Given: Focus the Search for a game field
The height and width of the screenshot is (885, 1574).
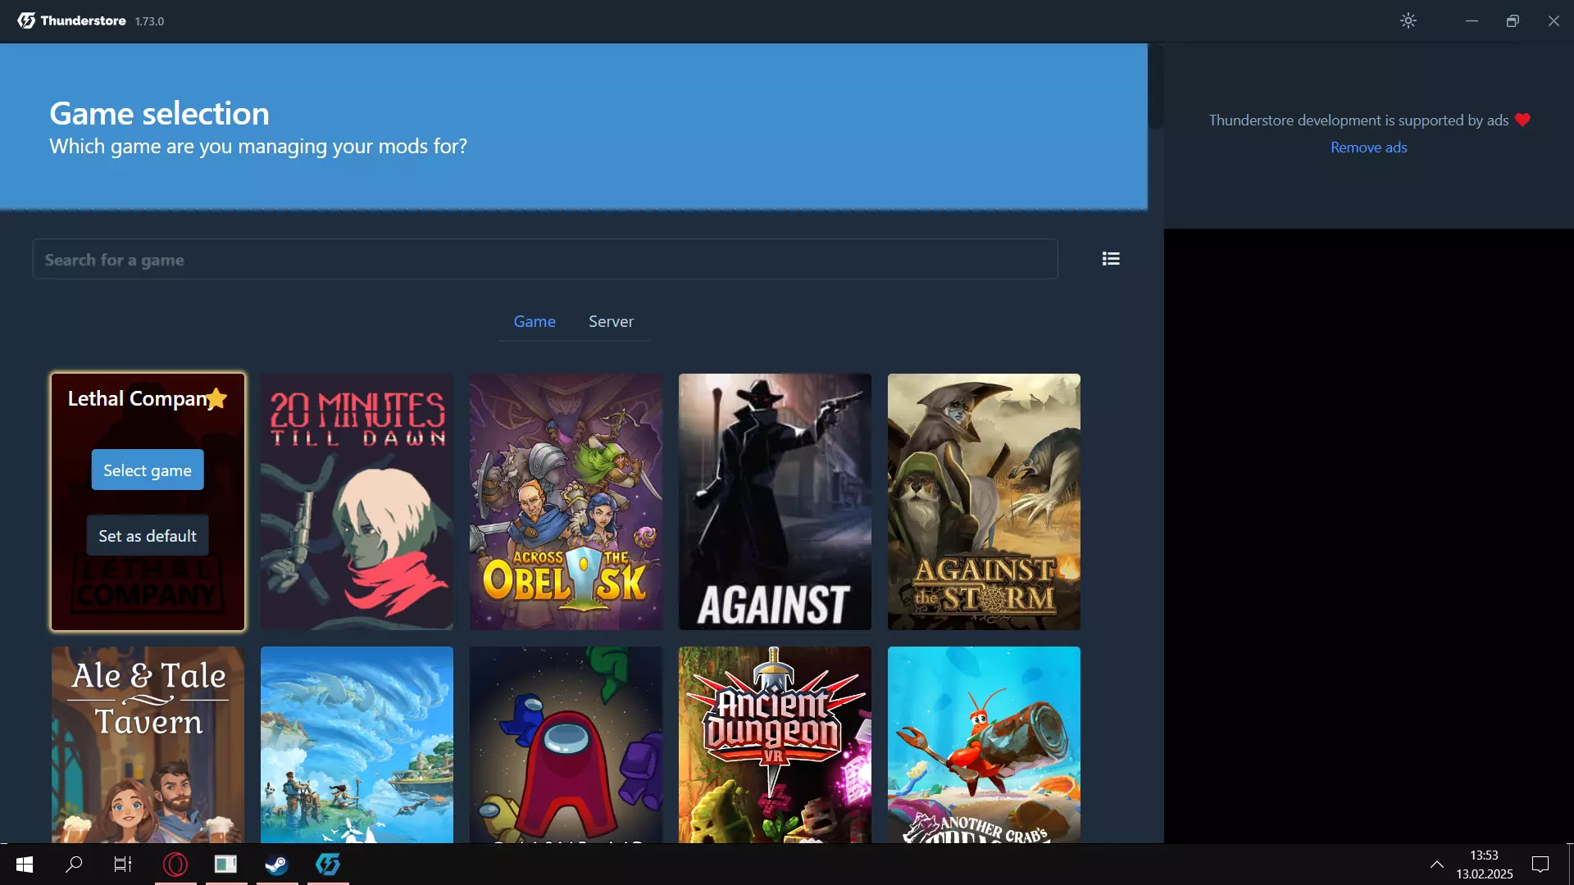Looking at the screenshot, I should tap(545, 260).
